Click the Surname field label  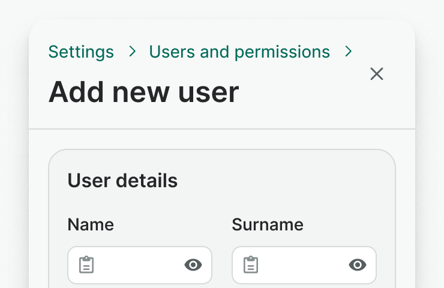point(268,224)
